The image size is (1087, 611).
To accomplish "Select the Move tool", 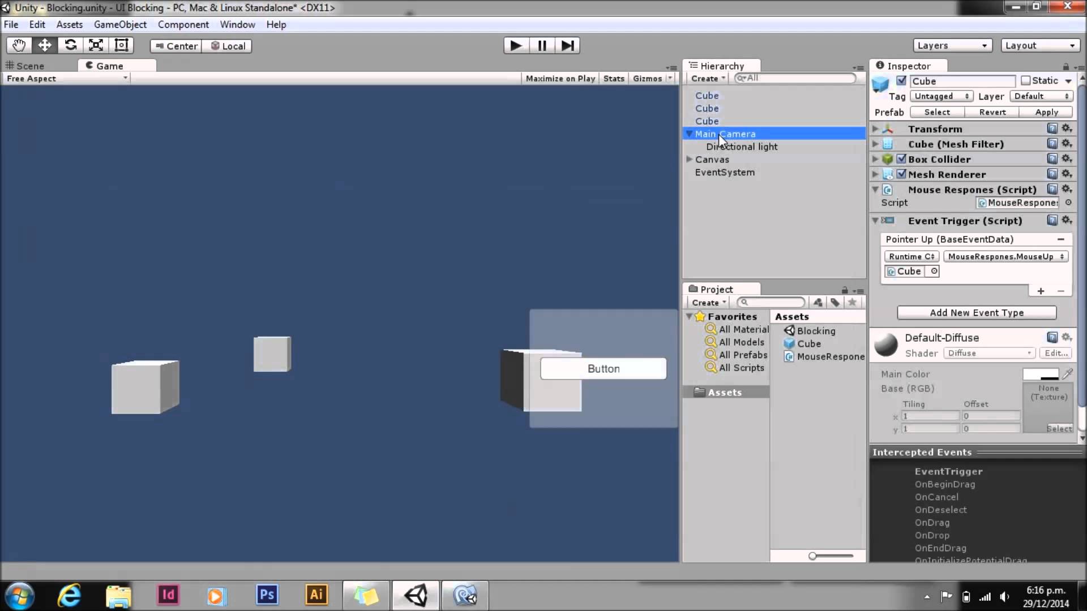I will [x=45, y=45].
